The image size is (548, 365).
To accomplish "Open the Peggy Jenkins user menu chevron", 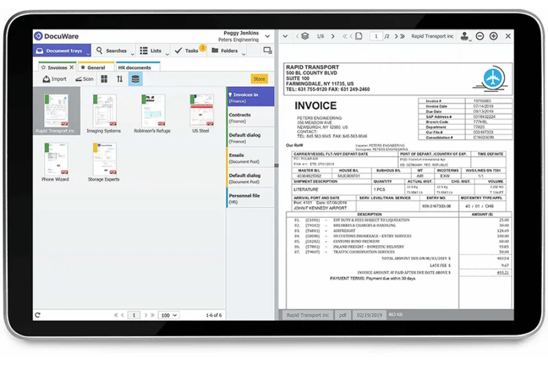I will click(267, 36).
